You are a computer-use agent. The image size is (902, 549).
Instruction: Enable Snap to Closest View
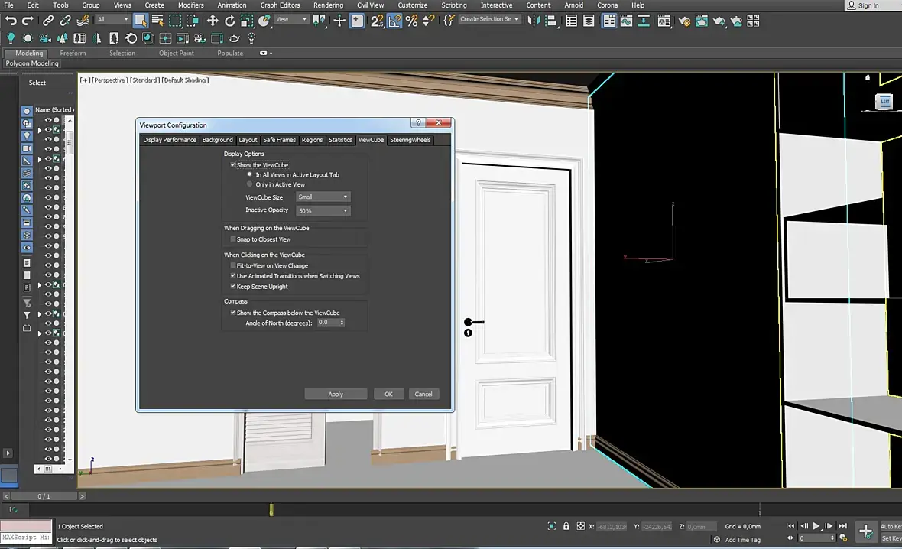(233, 239)
